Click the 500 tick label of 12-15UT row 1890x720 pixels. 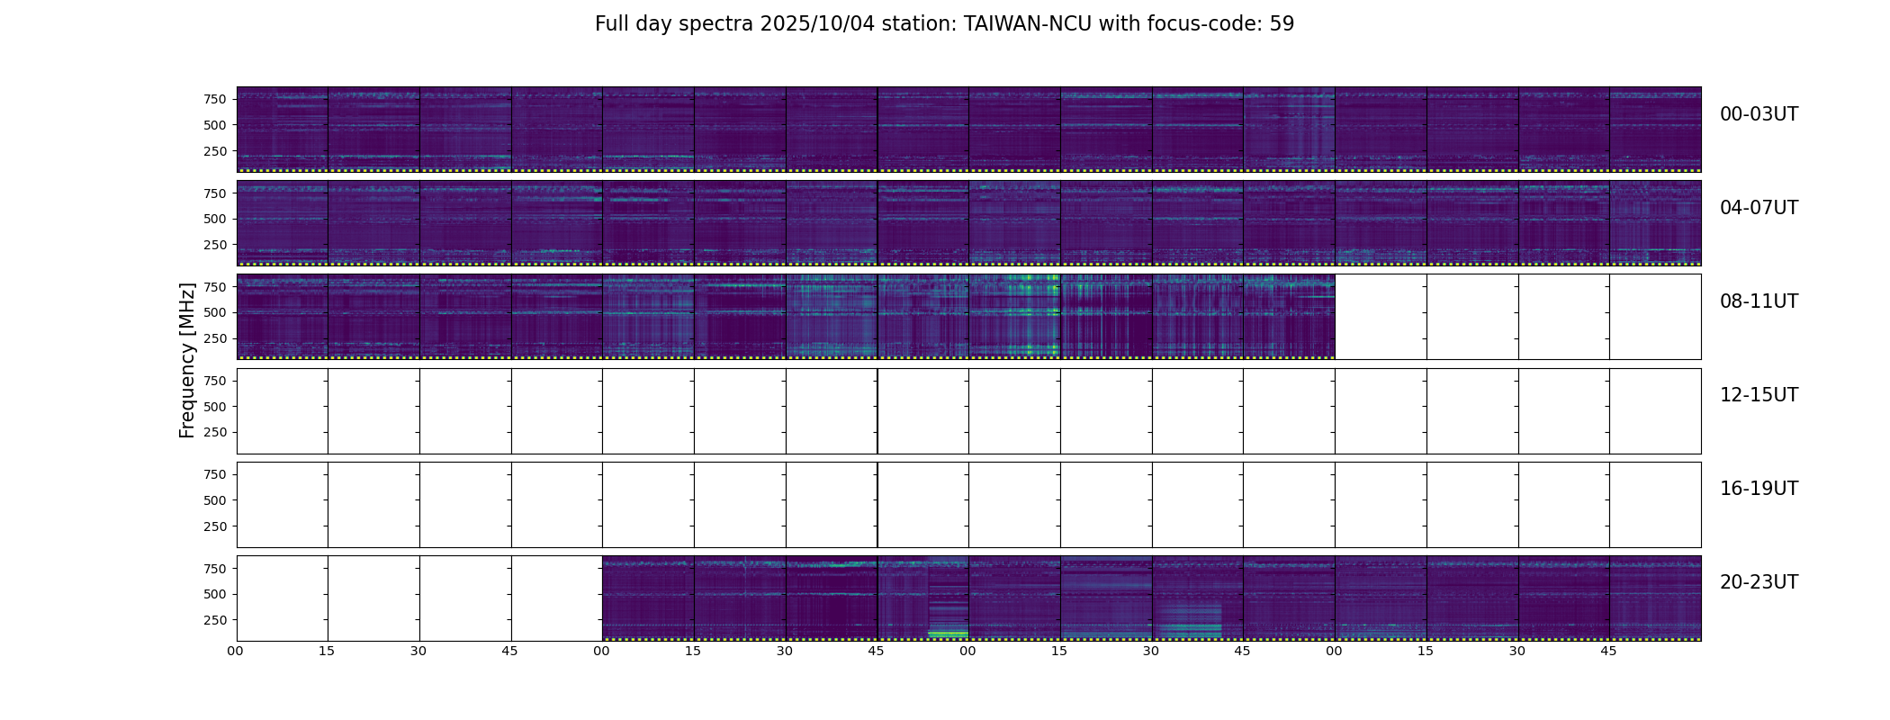(215, 407)
